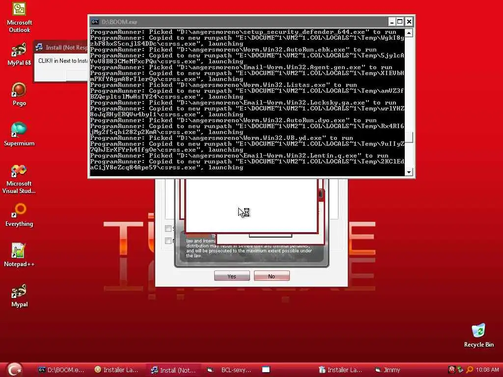Screen dimensions: 503x377
Task: Click the green network tray icon
Action: tap(460, 370)
